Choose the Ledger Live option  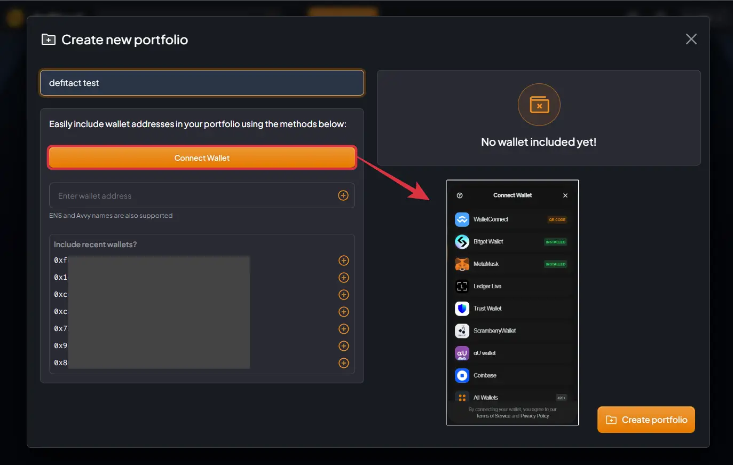(511, 286)
